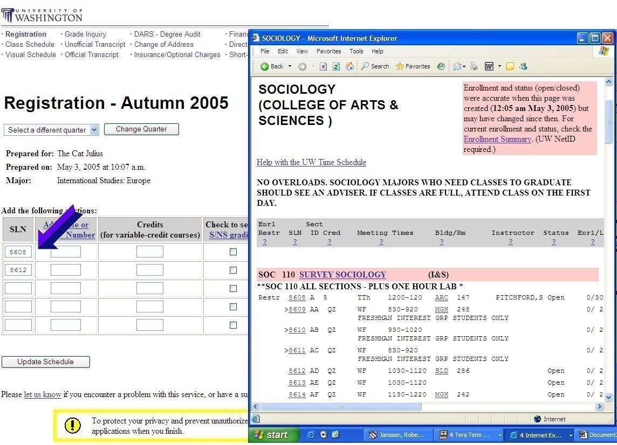Click Edit with Word icon in toolbar
617x445 pixels.
click(489, 66)
